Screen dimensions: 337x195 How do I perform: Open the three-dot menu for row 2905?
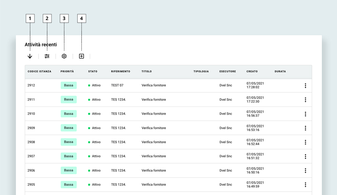coord(306,185)
